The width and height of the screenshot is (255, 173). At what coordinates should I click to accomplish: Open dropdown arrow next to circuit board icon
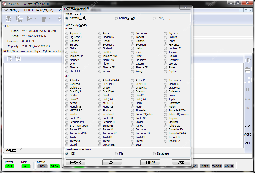(36, 19)
